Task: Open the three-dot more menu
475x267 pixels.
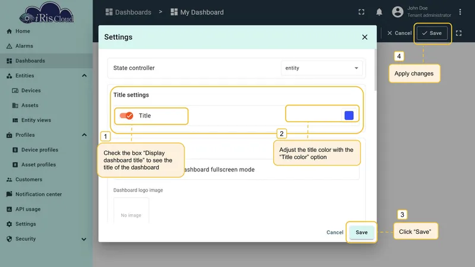Action: click(460, 12)
